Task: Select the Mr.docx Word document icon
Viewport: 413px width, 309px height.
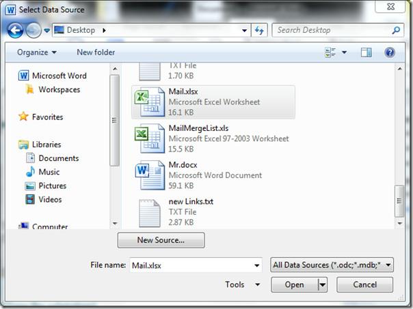Action: (148, 175)
